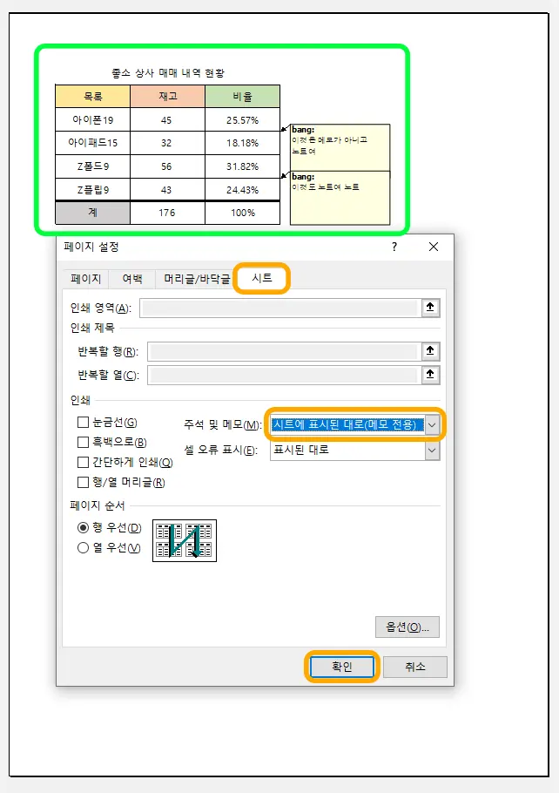
Task: Close the 페이지 설정 dialog
Action: [x=433, y=247]
